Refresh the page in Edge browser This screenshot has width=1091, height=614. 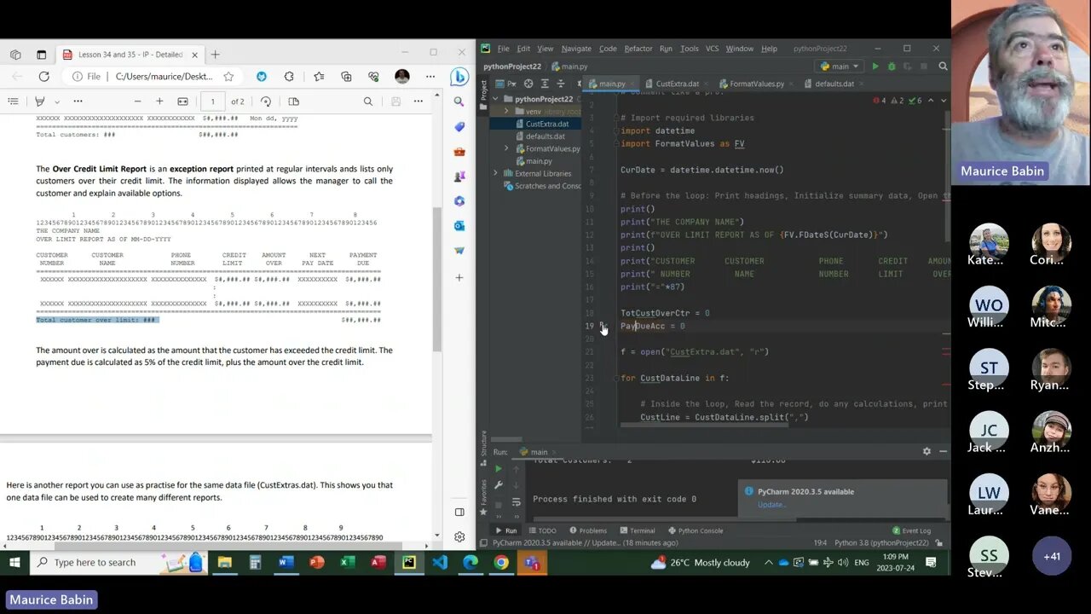coord(43,76)
